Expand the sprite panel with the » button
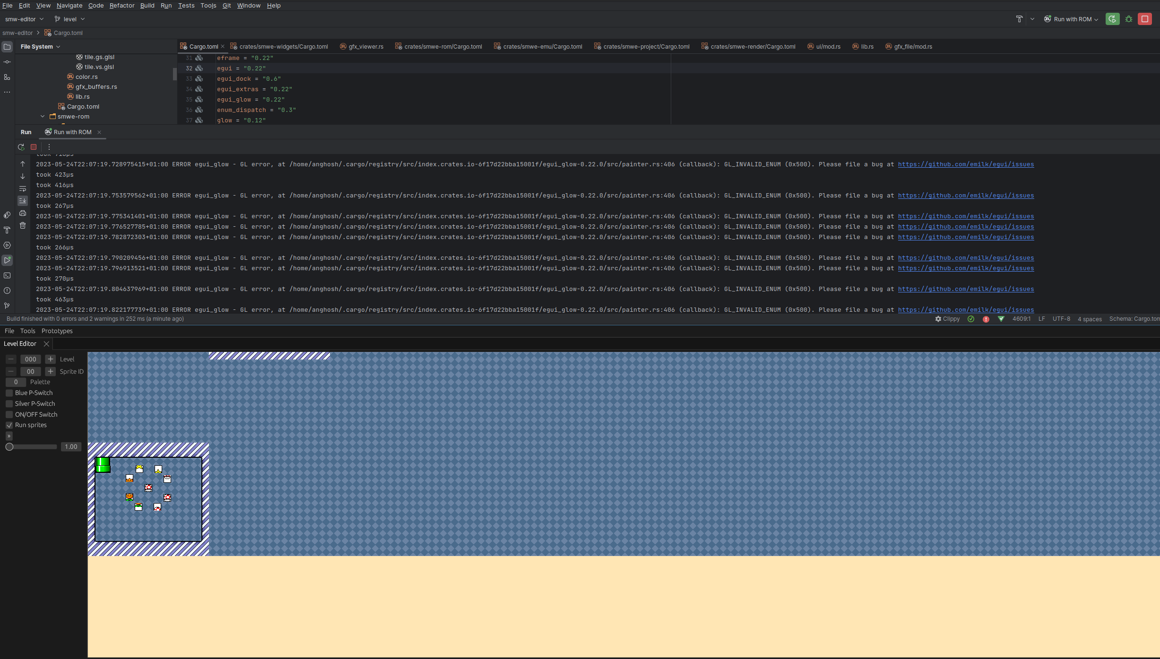The height and width of the screenshot is (659, 1160). point(8,436)
